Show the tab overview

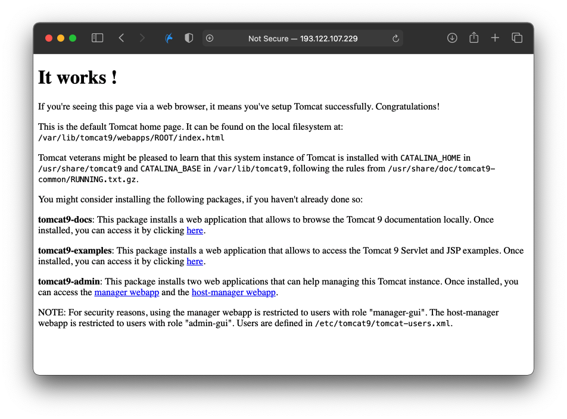(517, 38)
